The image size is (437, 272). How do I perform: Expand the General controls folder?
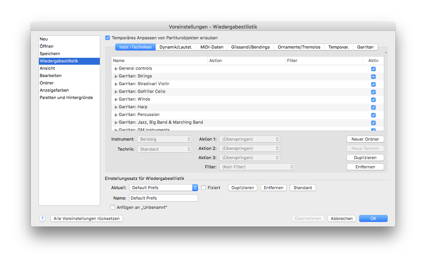point(116,69)
